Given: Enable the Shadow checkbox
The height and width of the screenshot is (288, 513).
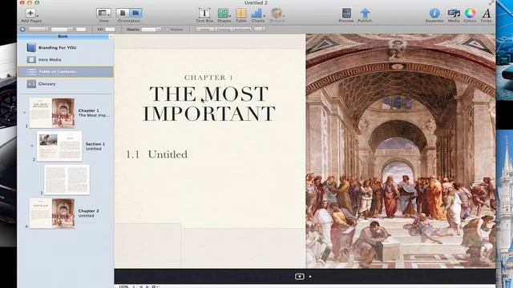Looking at the screenshot, I should 168,30.
